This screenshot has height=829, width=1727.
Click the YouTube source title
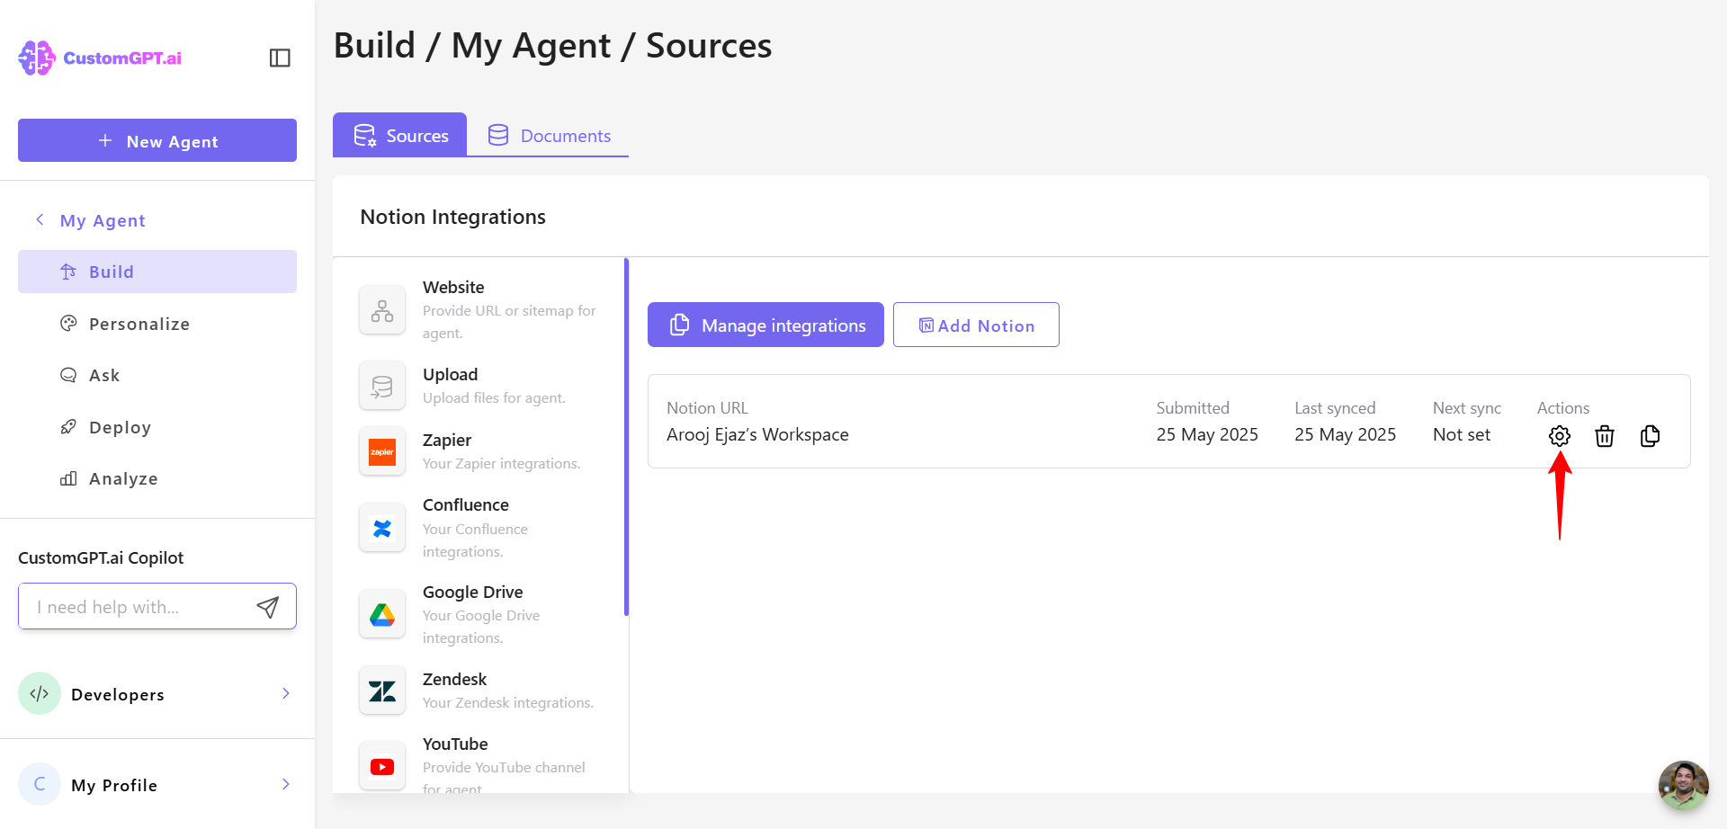455,744
